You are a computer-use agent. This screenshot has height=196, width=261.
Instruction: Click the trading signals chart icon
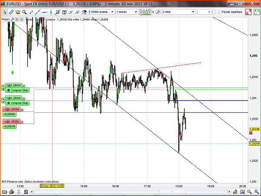(145, 12)
